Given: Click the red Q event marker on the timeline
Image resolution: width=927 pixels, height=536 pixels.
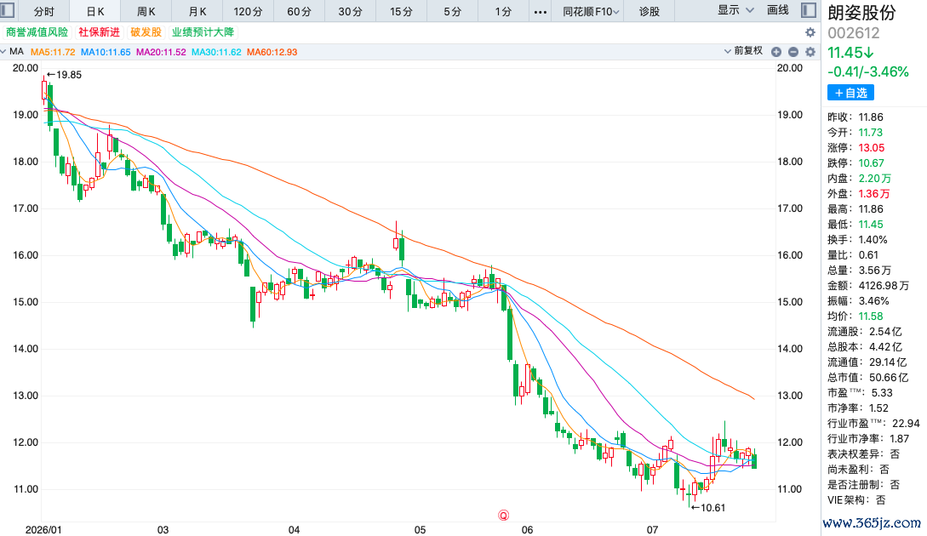Looking at the screenshot, I should pyautogui.click(x=504, y=516).
